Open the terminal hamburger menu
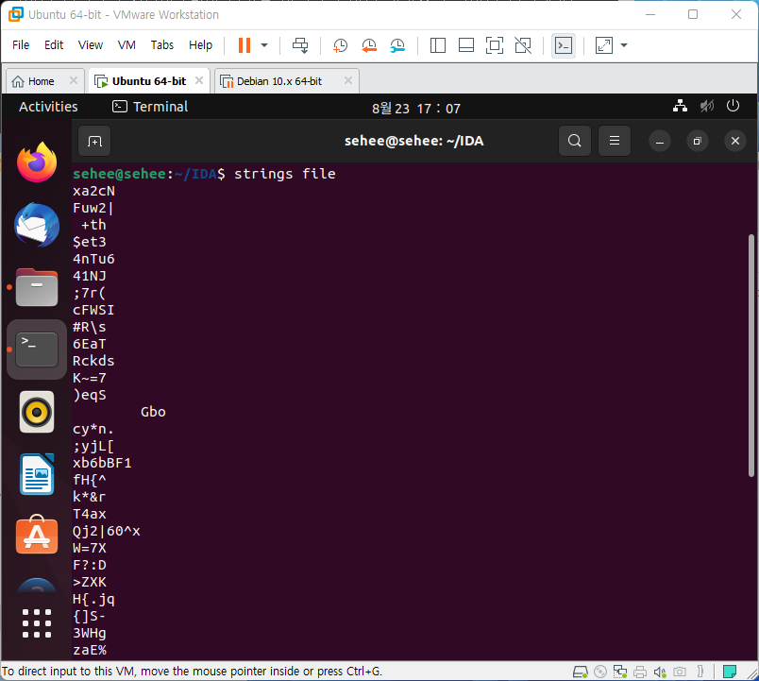 point(615,141)
